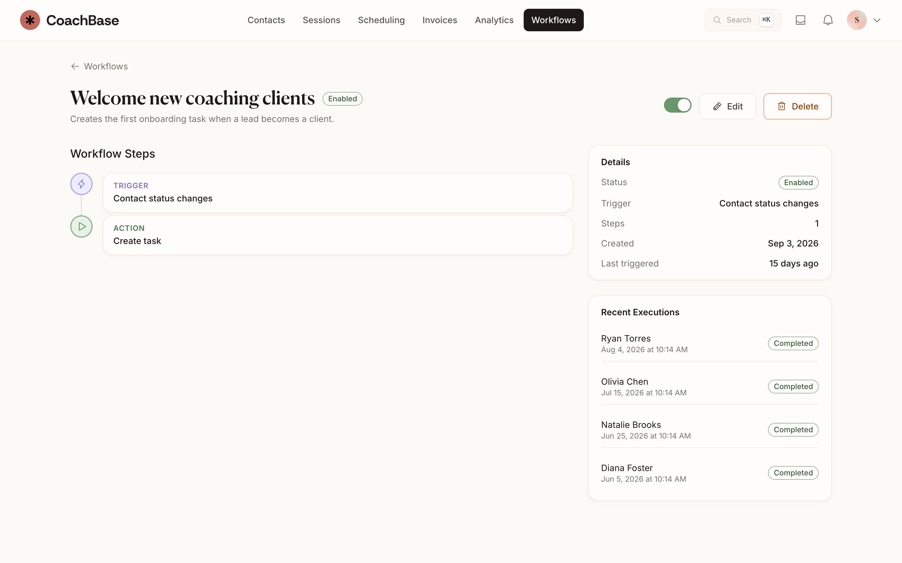Screen dimensions: 902x563
Task: Click the Enabled badge next to the title
Action: click(342, 99)
